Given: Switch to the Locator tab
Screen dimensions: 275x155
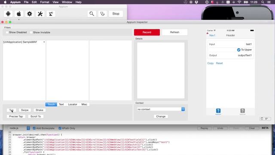Looking at the screenshot, I should point(73,104).
